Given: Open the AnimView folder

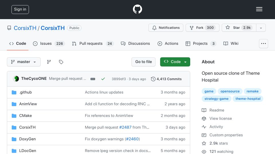Looking at the screenshot, I should pyautogui.click(x=28, y=104).
